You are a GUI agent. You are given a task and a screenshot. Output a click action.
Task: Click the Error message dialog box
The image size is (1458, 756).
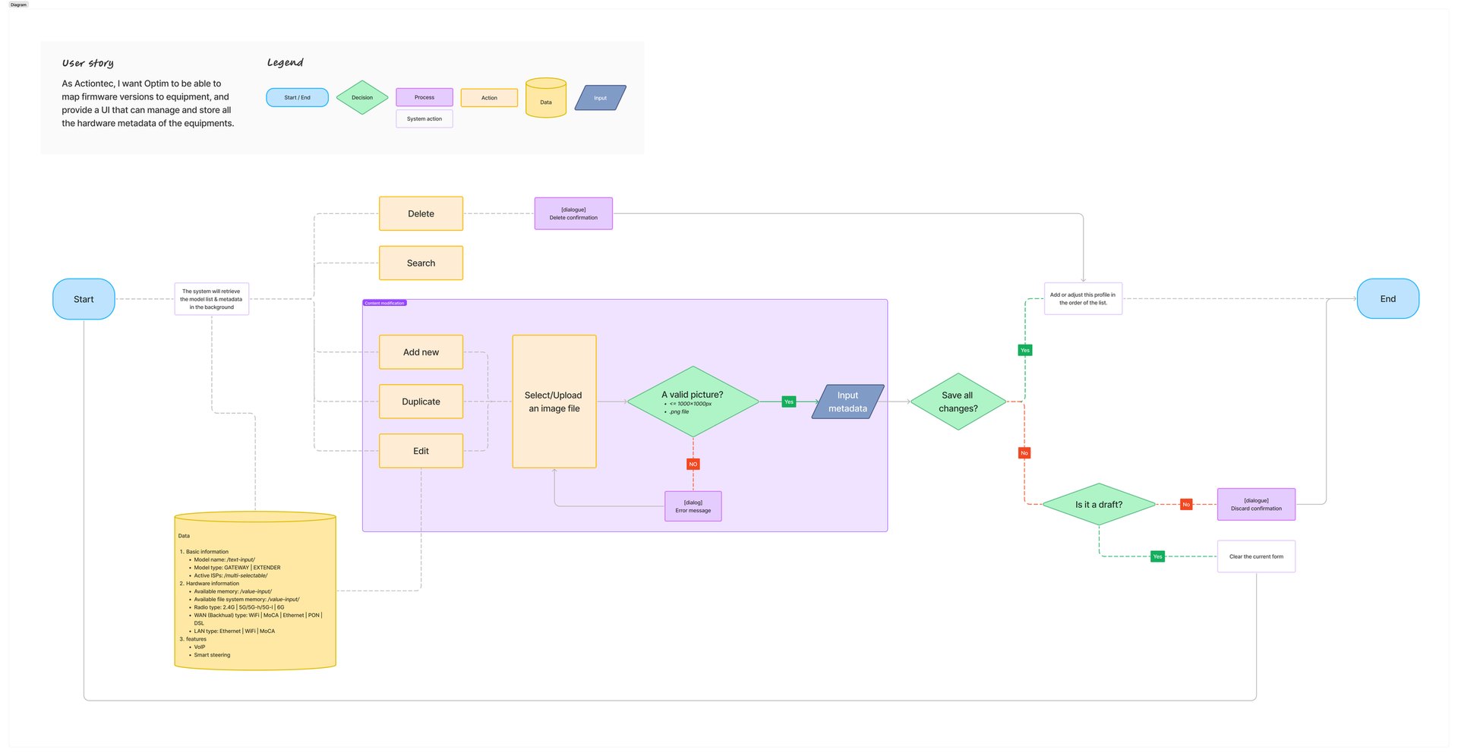click(693, 506)
